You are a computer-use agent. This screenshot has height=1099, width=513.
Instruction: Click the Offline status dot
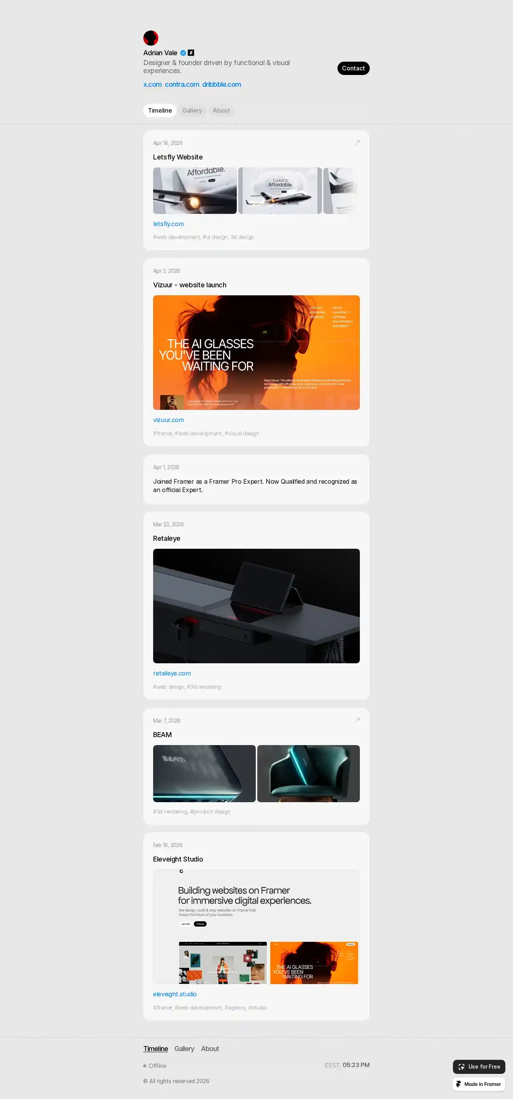coord(145,1066)
